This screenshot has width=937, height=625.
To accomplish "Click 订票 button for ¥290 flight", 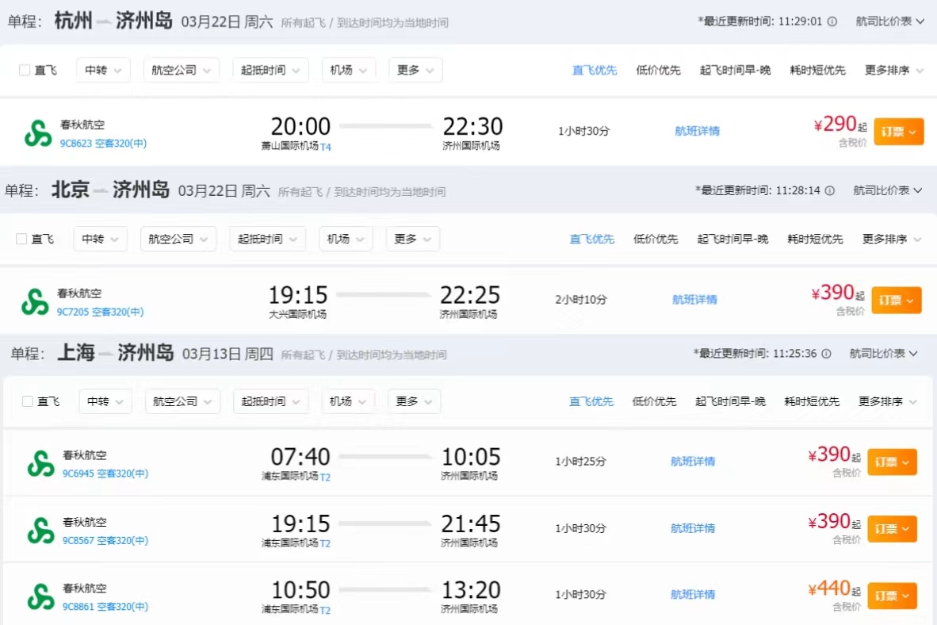I will coord(899,132).
